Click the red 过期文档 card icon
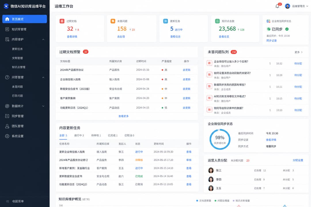The width and height of the screenshot is (311, 207). pyautogui.click(x=62, y=21)
